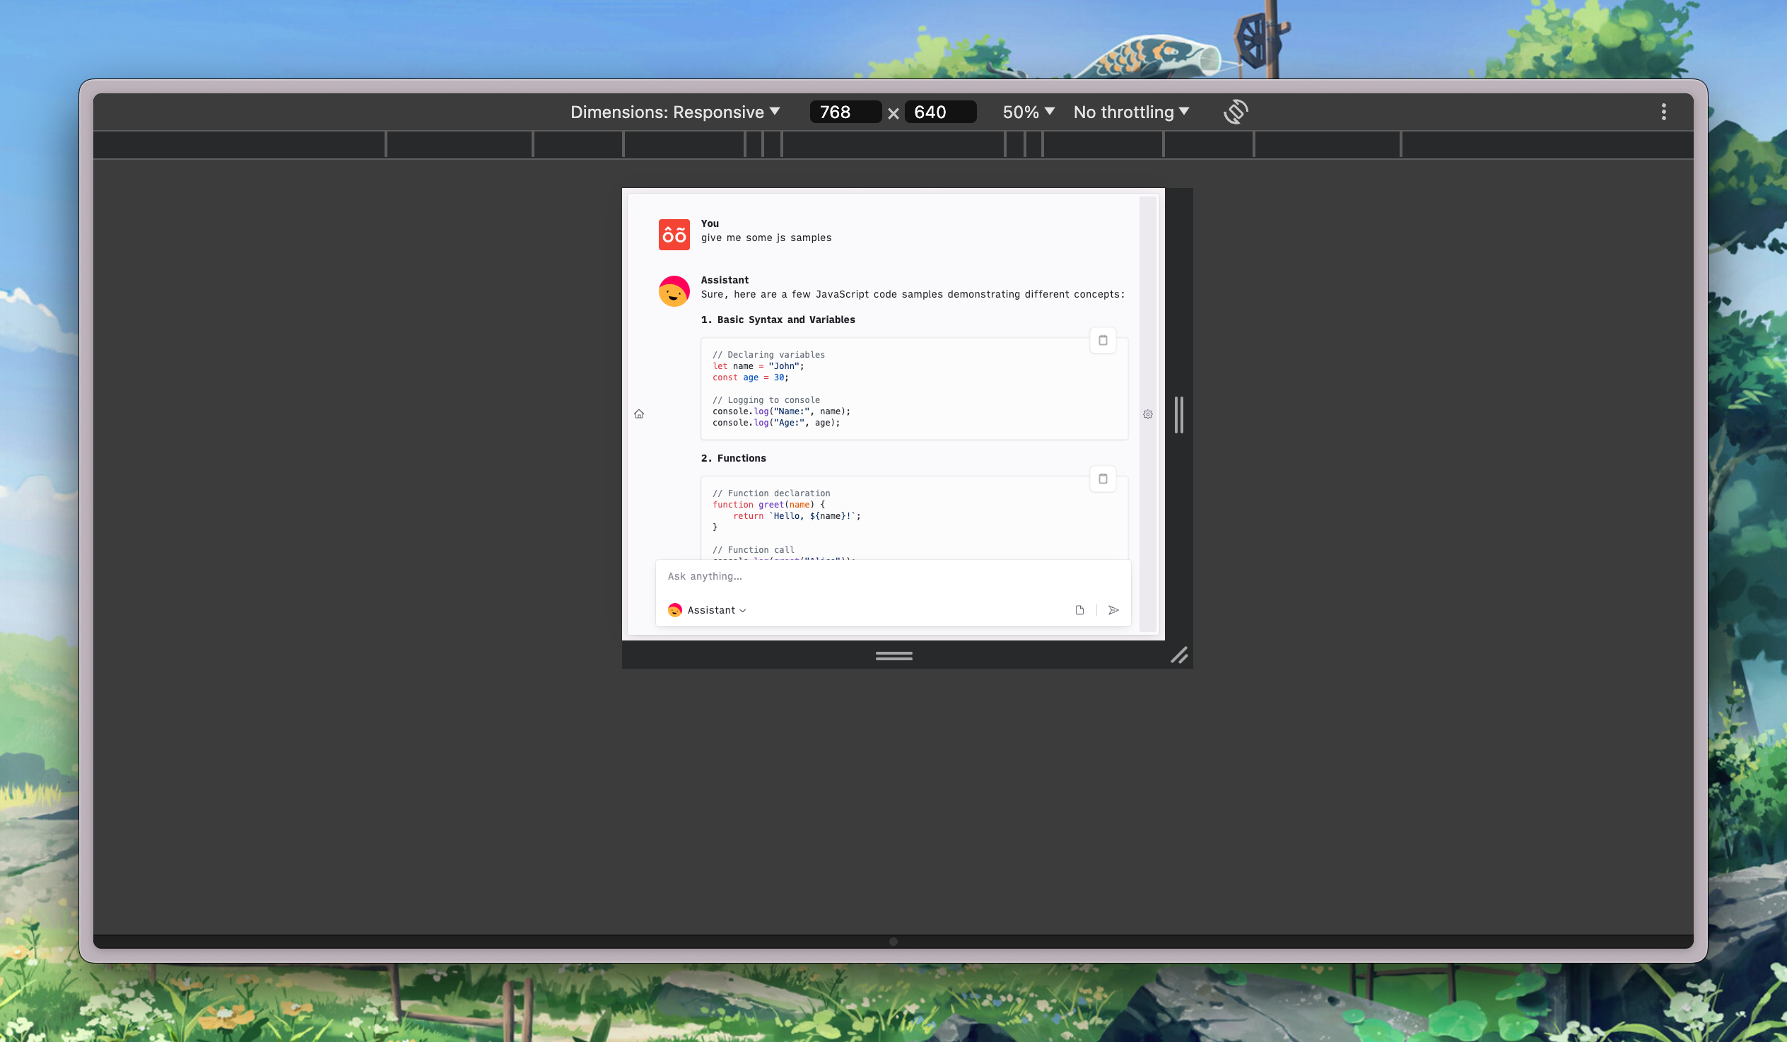Click the 'give me some js samples' message text
Viewport: 1787px width, 1042px height.
766,238
